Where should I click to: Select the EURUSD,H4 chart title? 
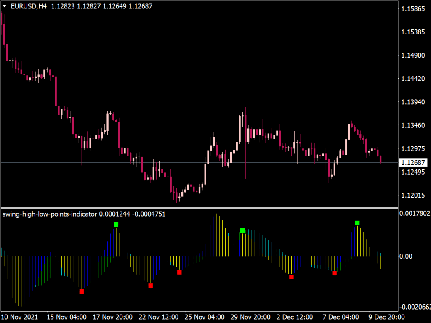click(29, 6)
